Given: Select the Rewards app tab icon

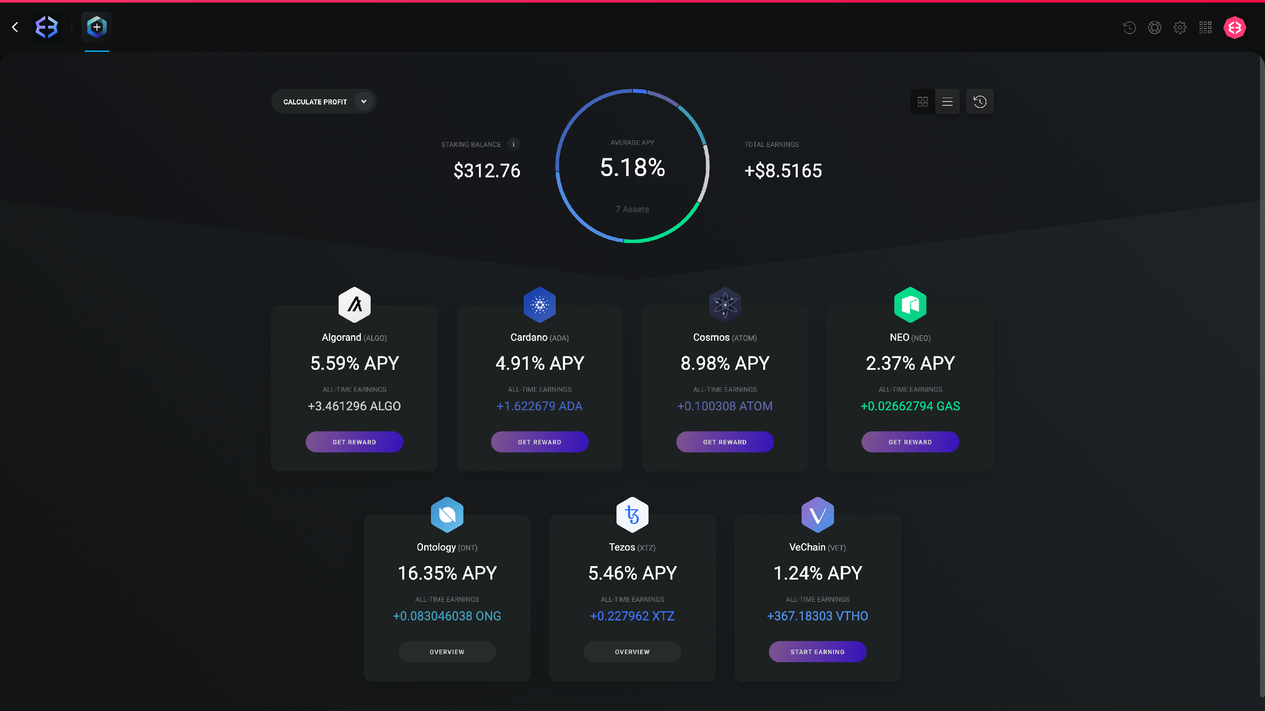Looking at the screenshot, I should pyautogui.click(x=97, y=27).
